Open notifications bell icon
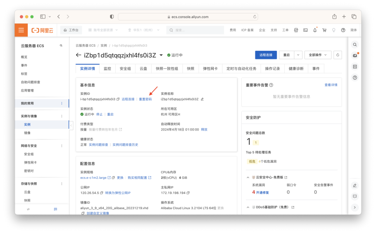Image resolution: width=376 pixels, height=234 pixels. (315, 30)
